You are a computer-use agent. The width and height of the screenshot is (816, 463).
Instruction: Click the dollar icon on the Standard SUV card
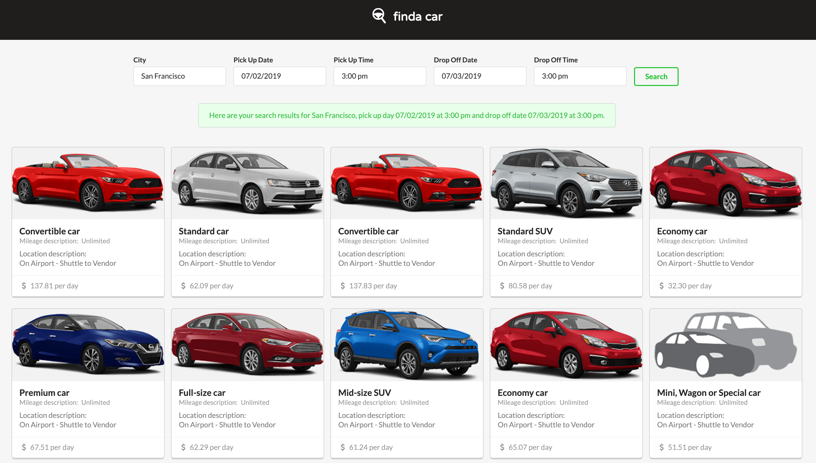(502, 286)
